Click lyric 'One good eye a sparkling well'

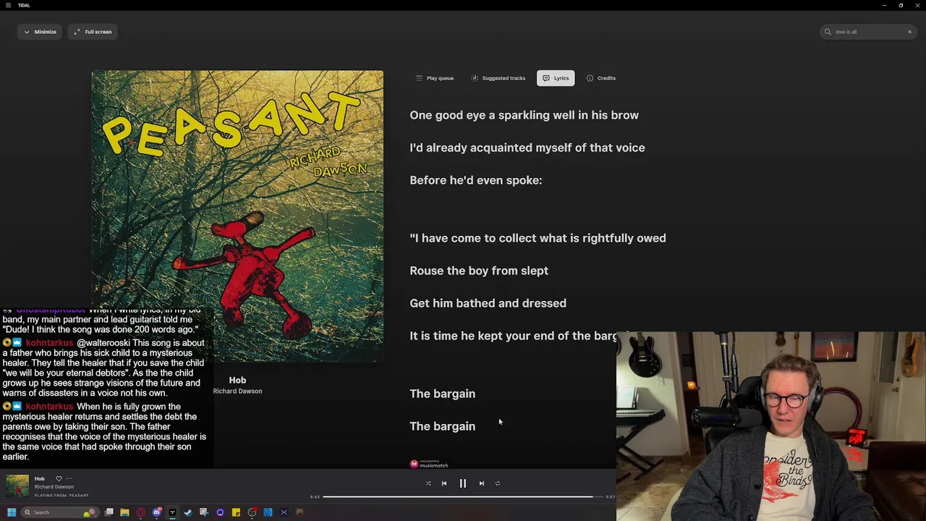coord(524,115)
